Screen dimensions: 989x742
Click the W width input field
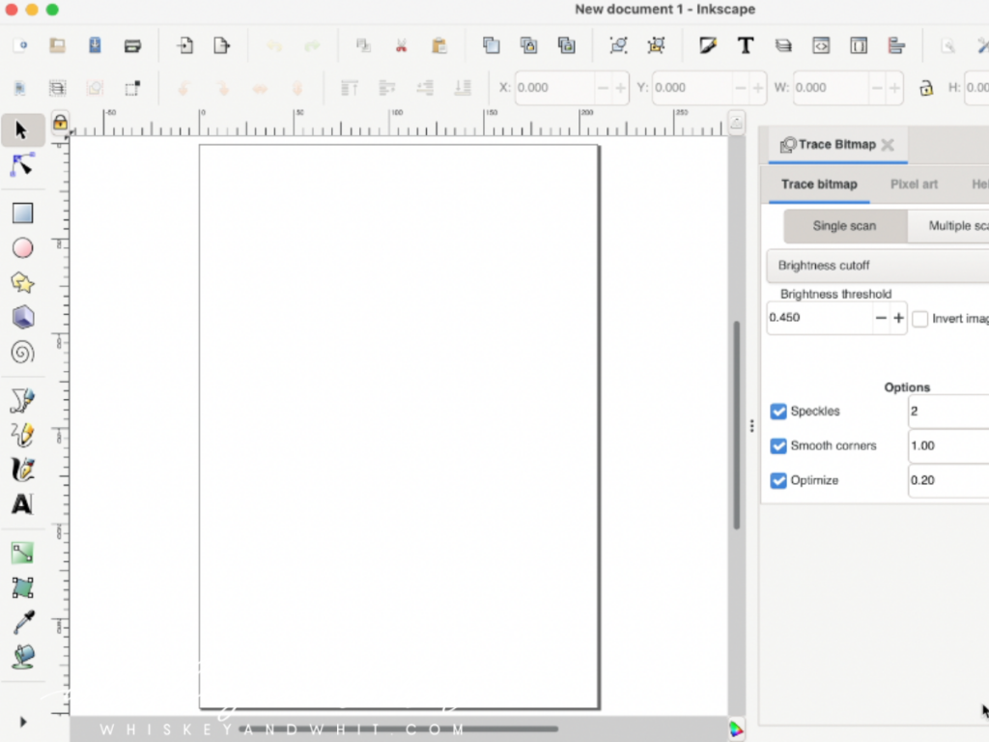pyautogui.click(x=831, y=88)
